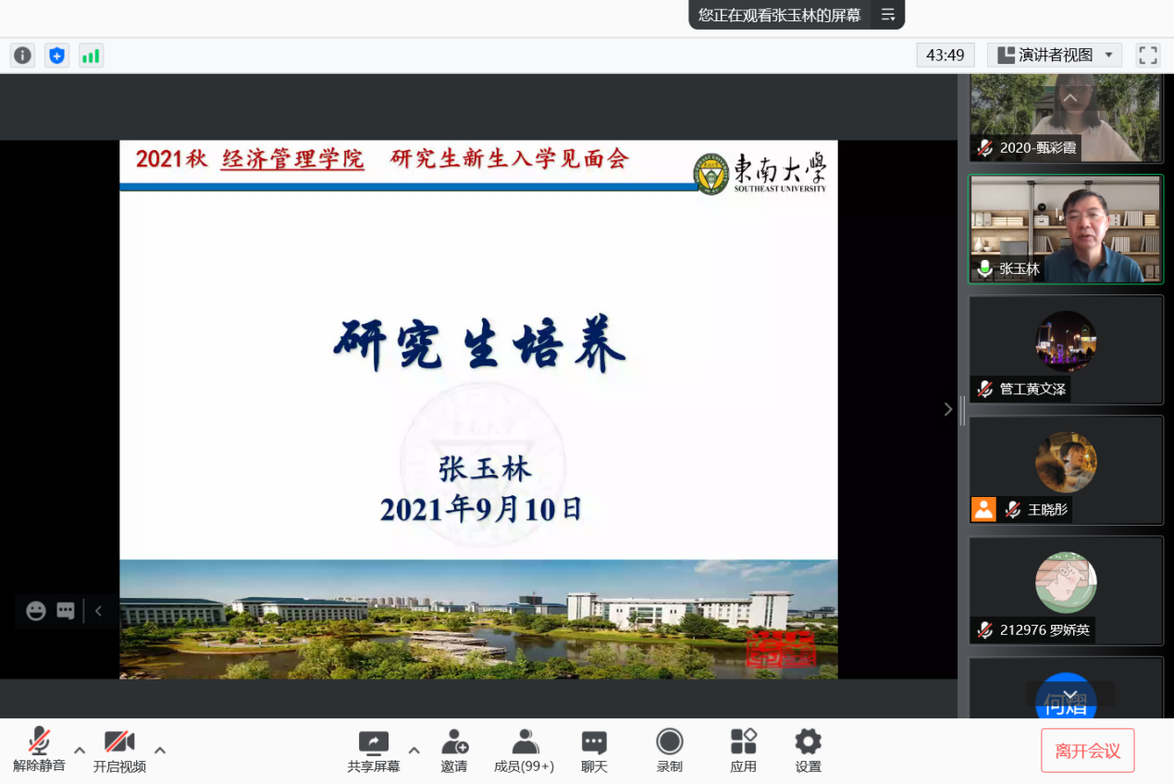Open the 应用 apps icon
The image size is (1174, 784).
tap(743, 751)
